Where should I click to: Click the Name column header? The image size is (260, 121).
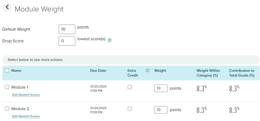[x=16, y=70]
